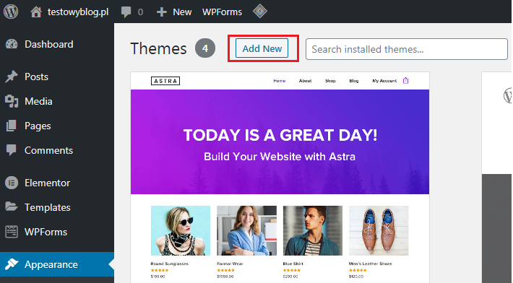
Task: Click the Pages stack icon
Action: point(11,126)
